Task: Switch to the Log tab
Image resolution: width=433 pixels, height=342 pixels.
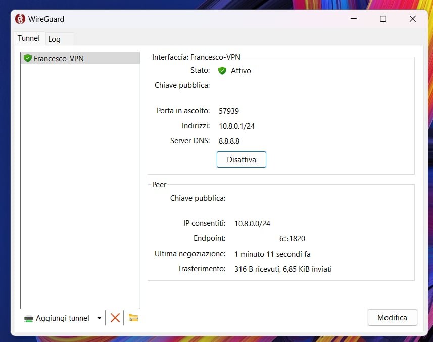Action: pos(54,39)
